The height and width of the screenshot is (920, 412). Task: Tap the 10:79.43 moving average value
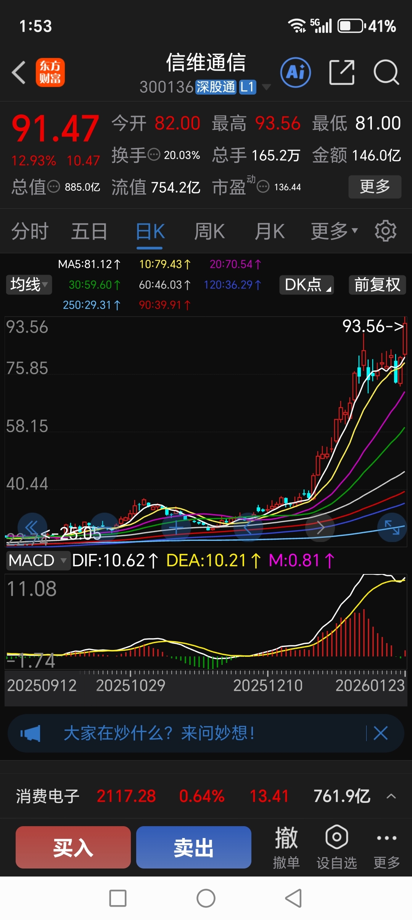165,264
